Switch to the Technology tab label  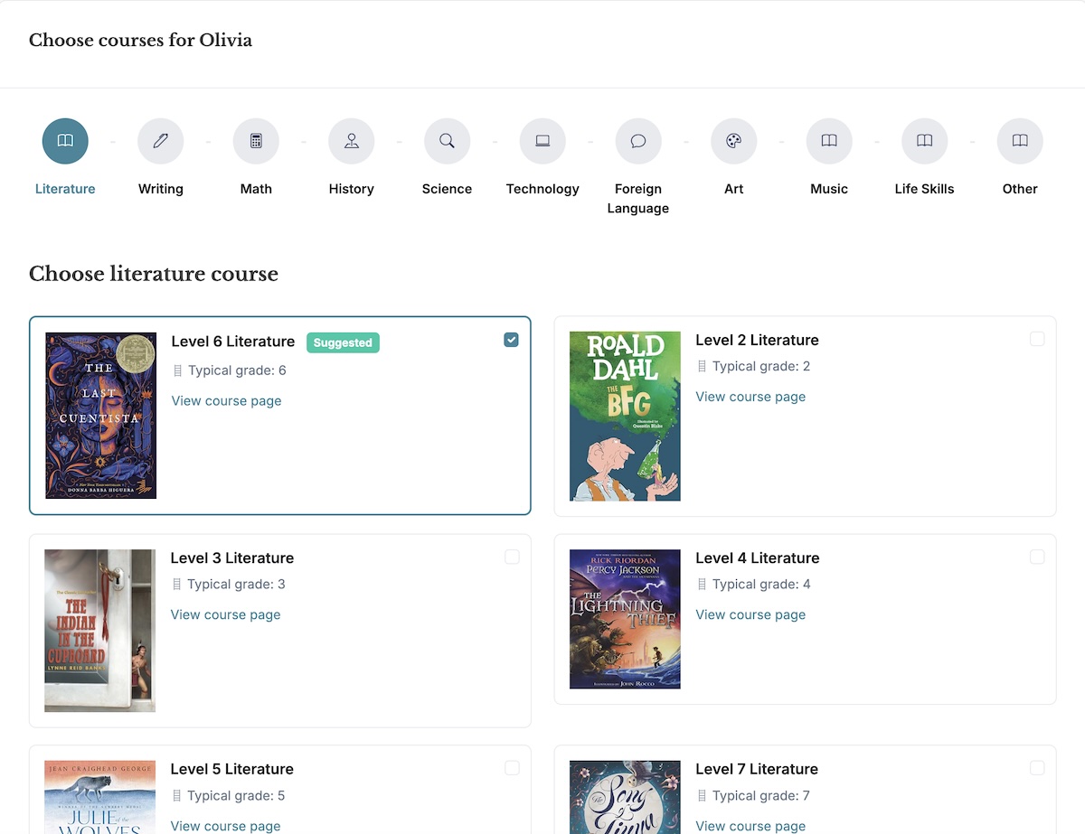(x=542, y=189)
